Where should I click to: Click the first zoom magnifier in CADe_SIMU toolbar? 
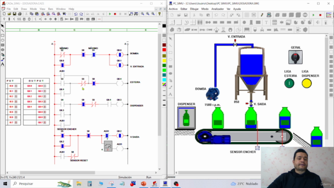(142, 14)
